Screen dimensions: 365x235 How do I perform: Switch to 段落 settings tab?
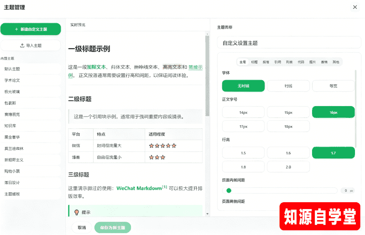pos(266,62)
